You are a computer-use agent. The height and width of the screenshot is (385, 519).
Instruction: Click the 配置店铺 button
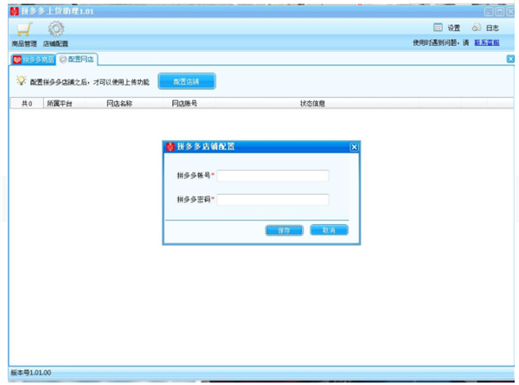click(x=187, y=81)
